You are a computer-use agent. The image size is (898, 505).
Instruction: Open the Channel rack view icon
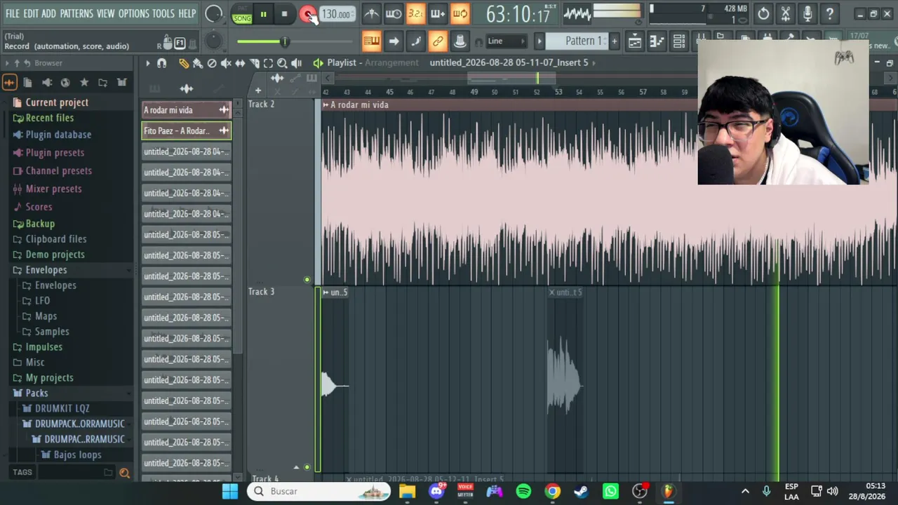[x=679, y=41]
